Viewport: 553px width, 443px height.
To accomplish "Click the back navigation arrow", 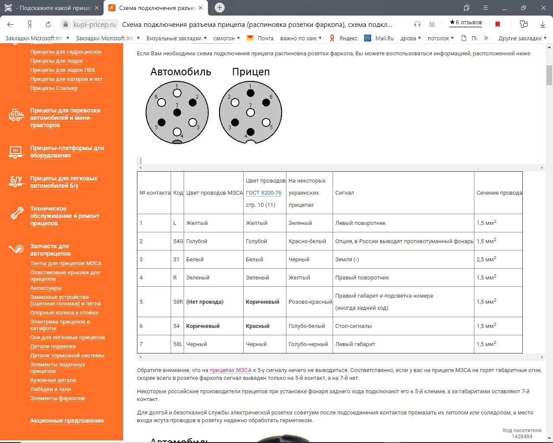I will (10, 24).
